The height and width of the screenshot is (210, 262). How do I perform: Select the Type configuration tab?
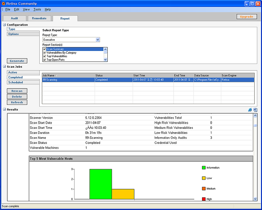tap(23, 29)
